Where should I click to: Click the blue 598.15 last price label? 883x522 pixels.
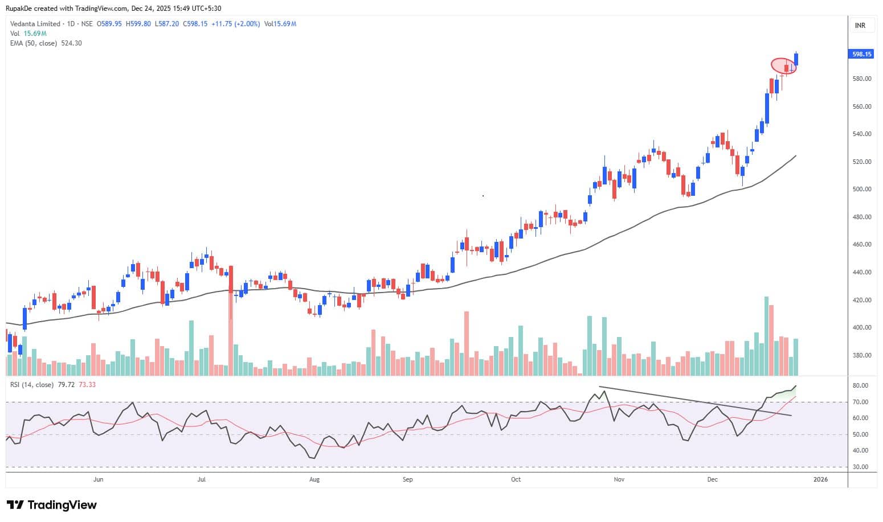point(860,55)
